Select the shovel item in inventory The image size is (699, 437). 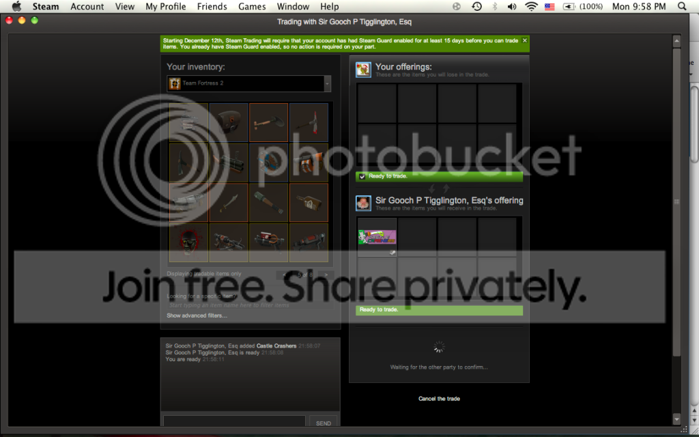point(268,123)
